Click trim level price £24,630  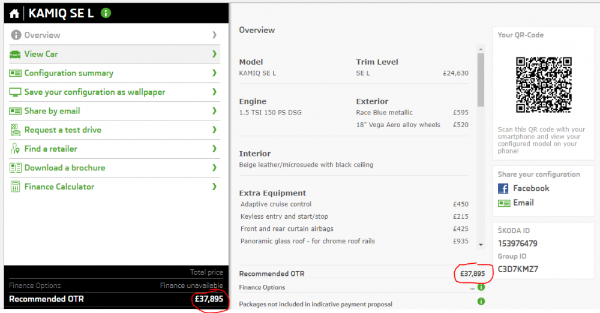455,73
